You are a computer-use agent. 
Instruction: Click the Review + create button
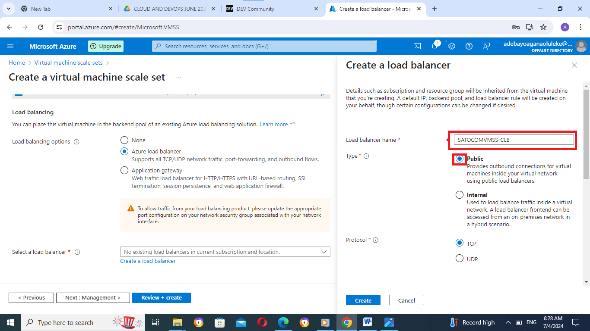162,297
